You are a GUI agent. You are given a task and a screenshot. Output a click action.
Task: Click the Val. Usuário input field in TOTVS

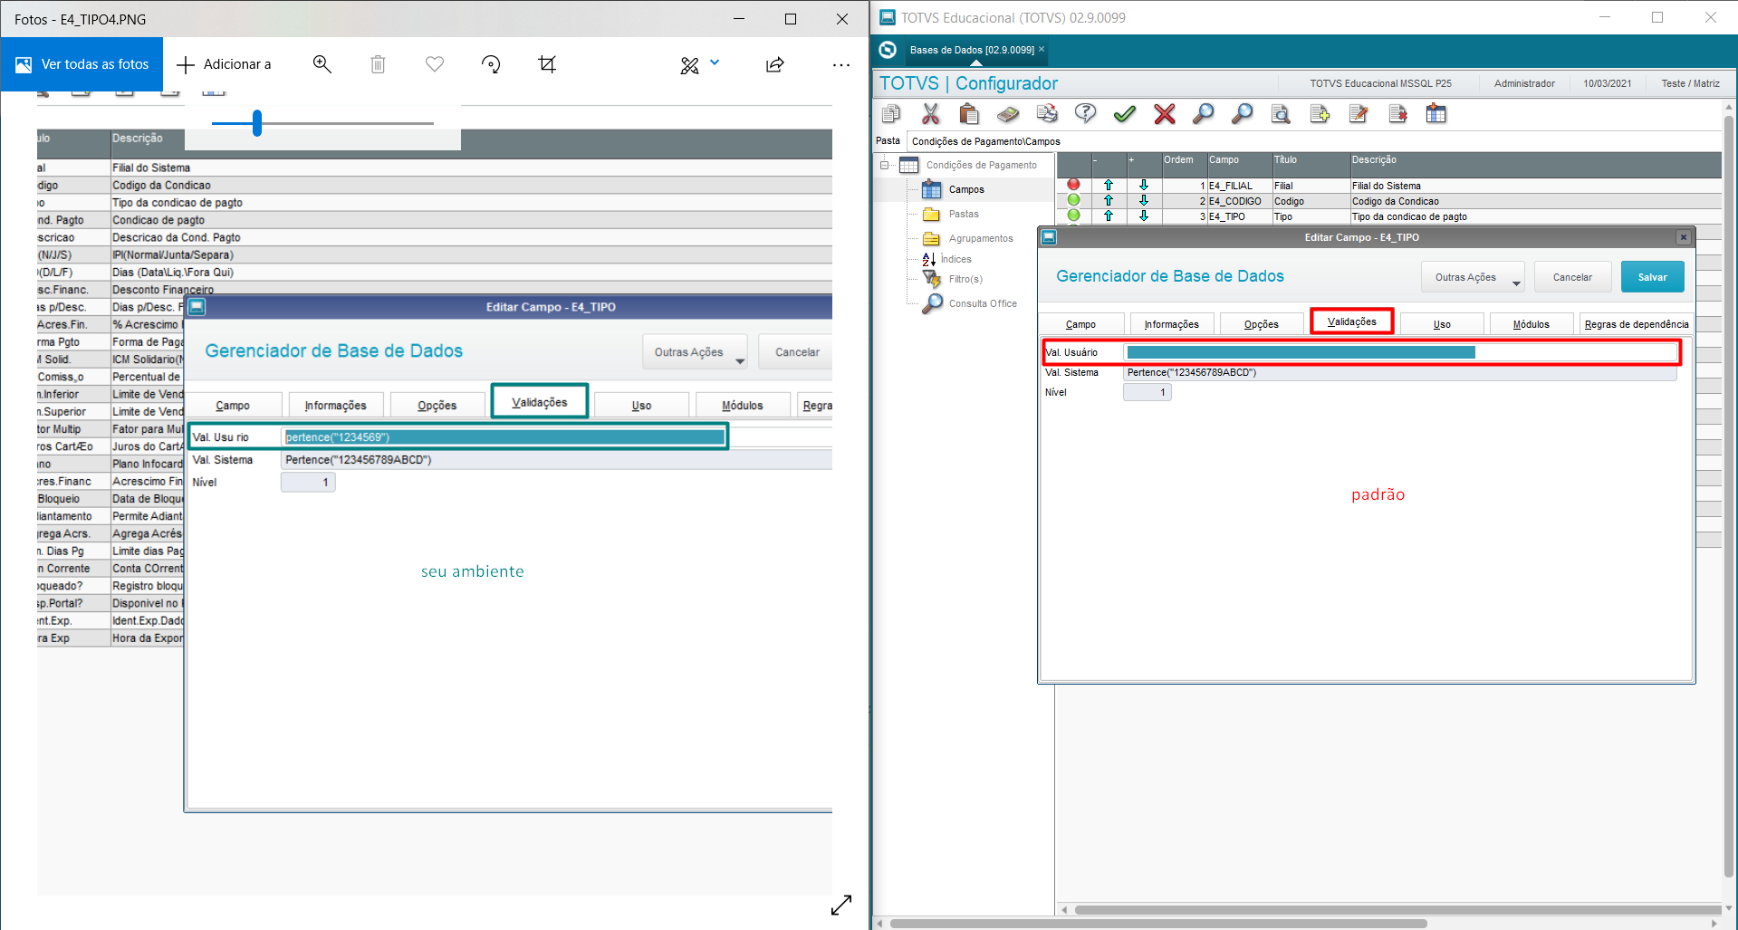1401,352
